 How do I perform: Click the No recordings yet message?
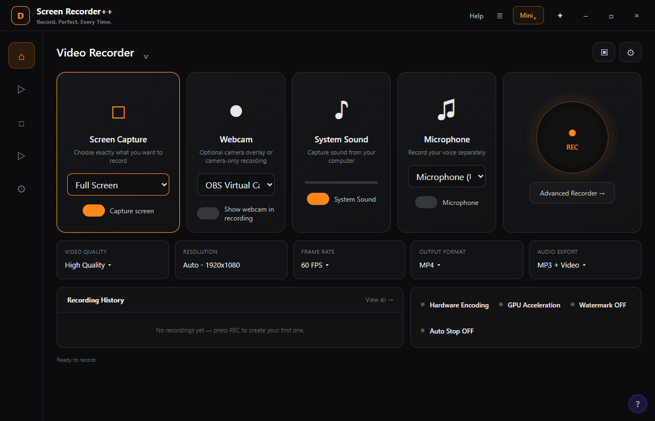tap(230, 330)
